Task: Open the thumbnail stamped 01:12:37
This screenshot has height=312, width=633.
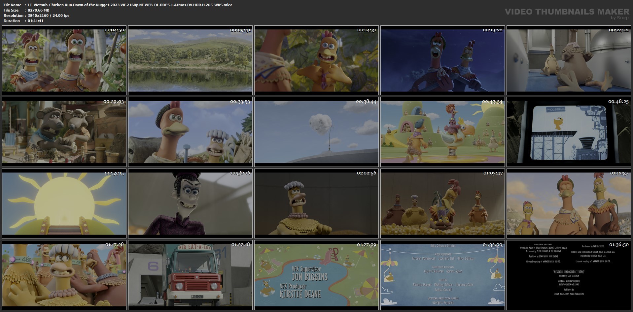Action: pos(569,203)
